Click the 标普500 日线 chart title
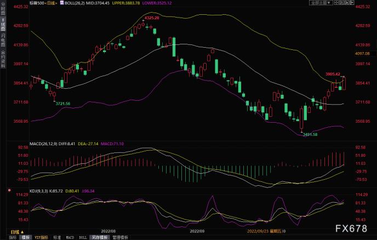 click(43, 3)
